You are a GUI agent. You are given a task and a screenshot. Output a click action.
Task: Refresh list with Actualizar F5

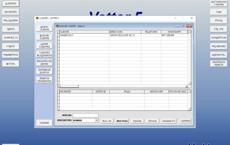[x=169, y=121]
